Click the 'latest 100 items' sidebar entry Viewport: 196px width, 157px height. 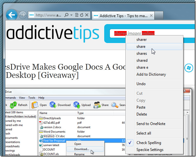(14, 112)
